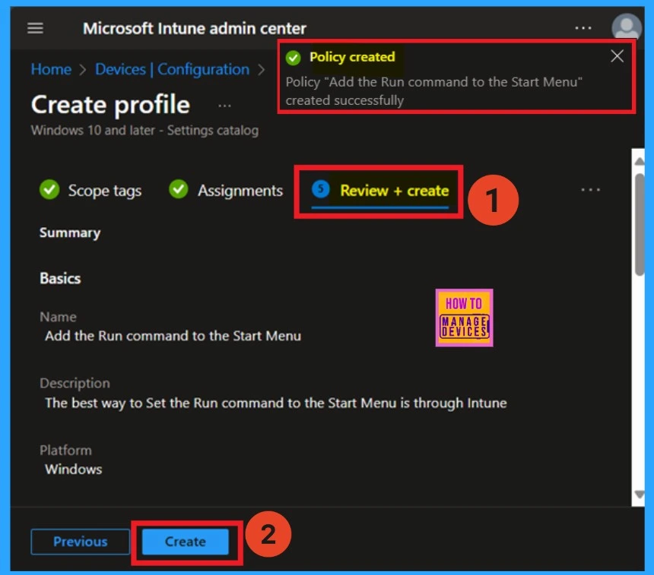The height and width of the screenshot is (575, 654).
Task: Click the Previous button
Action: point(80,542)
